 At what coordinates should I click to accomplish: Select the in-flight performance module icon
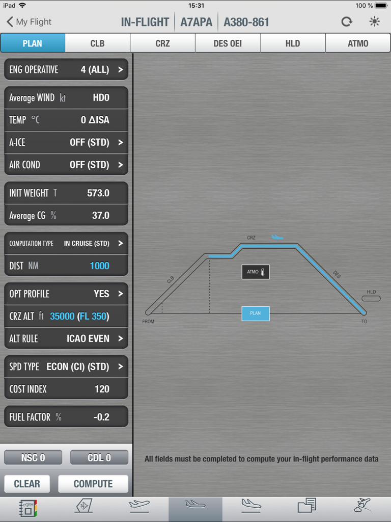195,504
